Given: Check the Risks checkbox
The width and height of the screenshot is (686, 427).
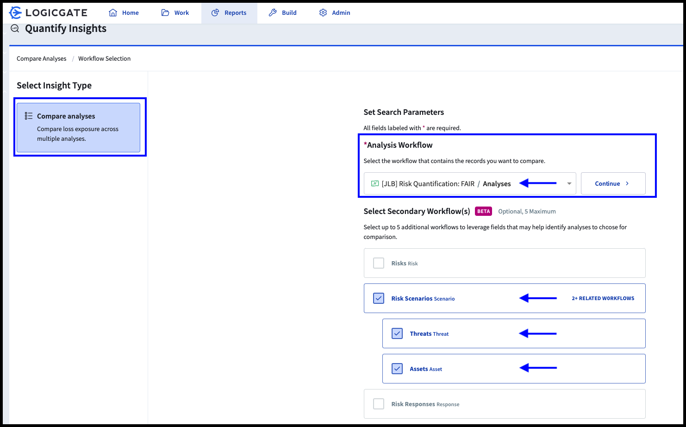Looking at the screenshot, I should 379,263.
